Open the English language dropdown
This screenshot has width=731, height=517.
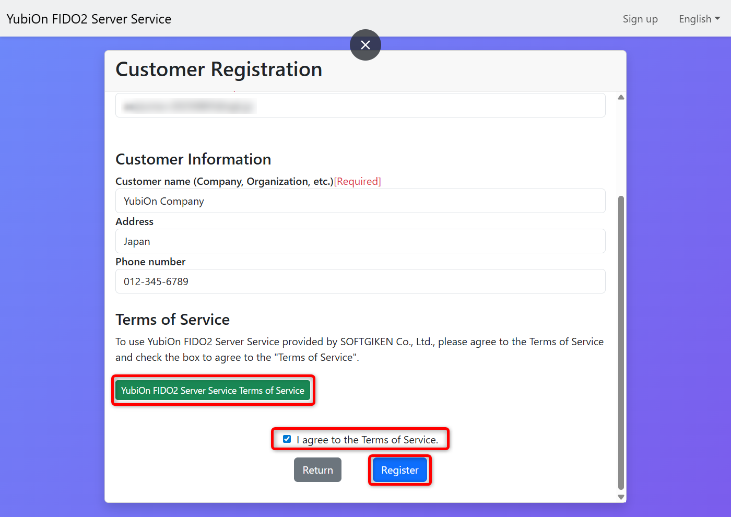699,19
